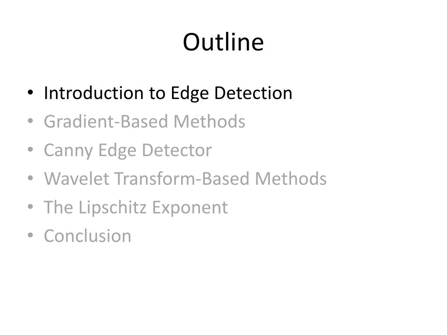Click the Gradient-Based Methods bullet text
Screen dimensions: 447x335
point(144,122)
